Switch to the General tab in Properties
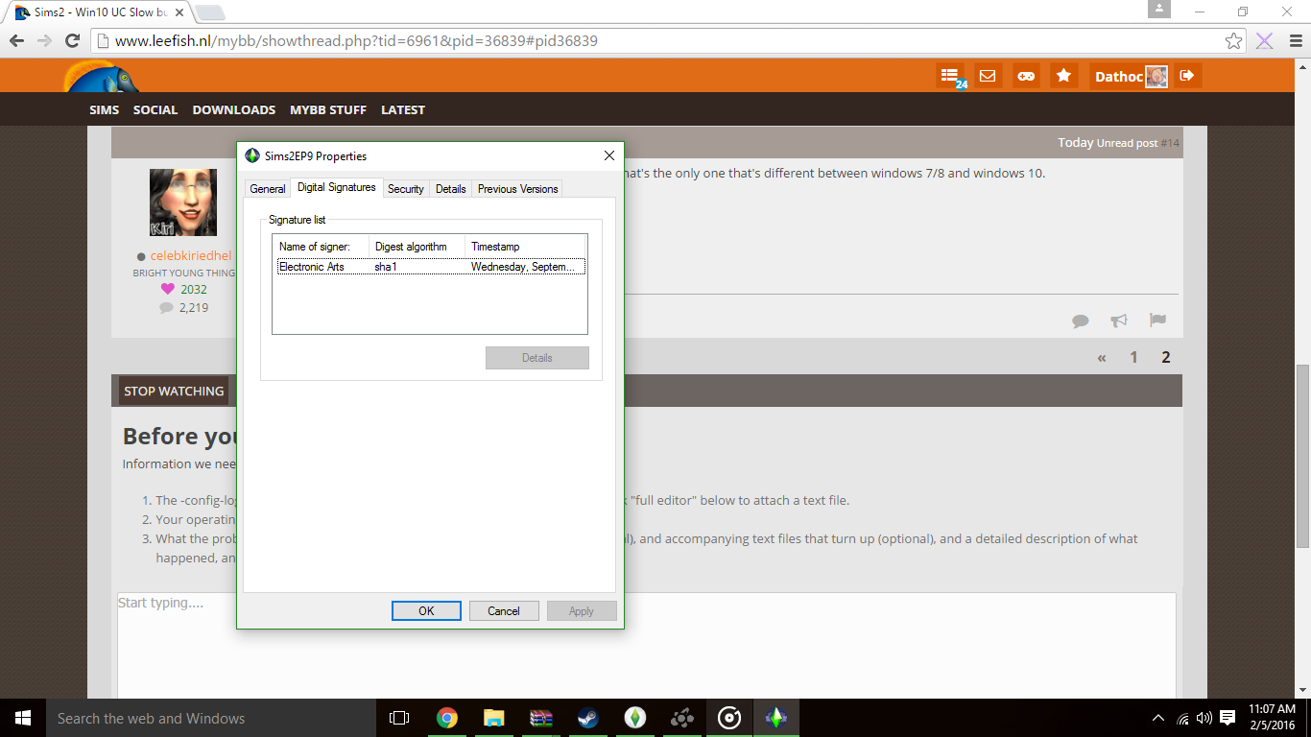1311x737 pixels. (x=268, y=189)
